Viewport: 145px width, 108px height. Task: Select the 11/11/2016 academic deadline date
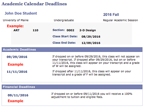pyautogui.click(x=17, y=72)
